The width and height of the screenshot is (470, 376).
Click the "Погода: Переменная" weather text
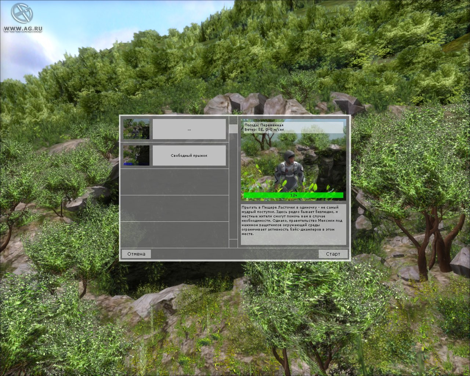click(264, 125)
